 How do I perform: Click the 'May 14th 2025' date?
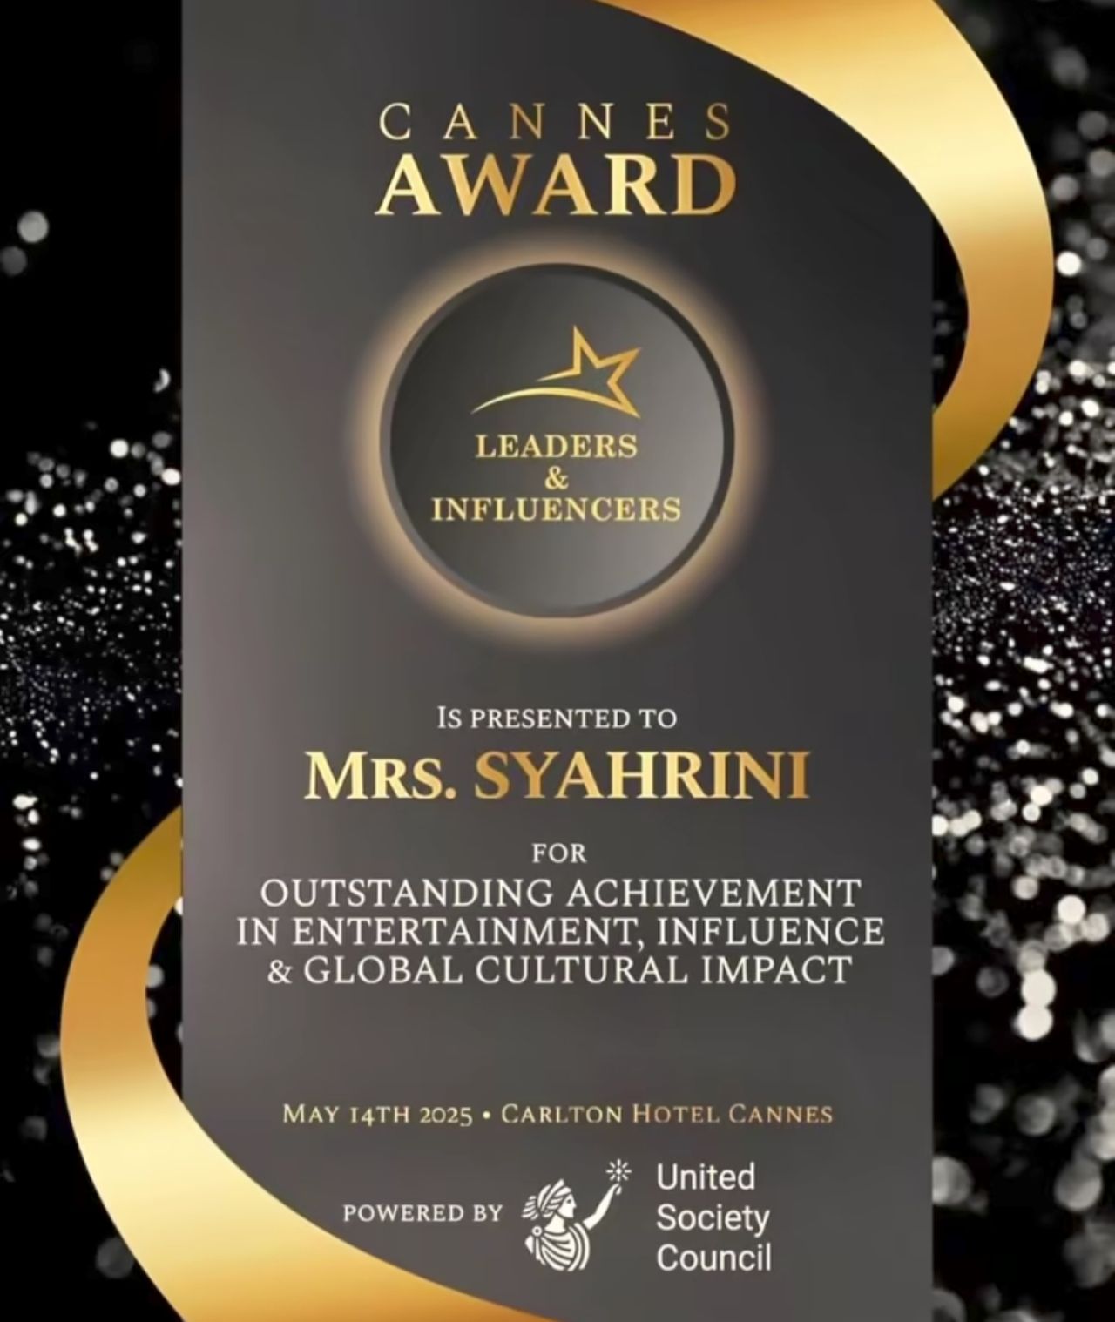[x=378, y=1115]
